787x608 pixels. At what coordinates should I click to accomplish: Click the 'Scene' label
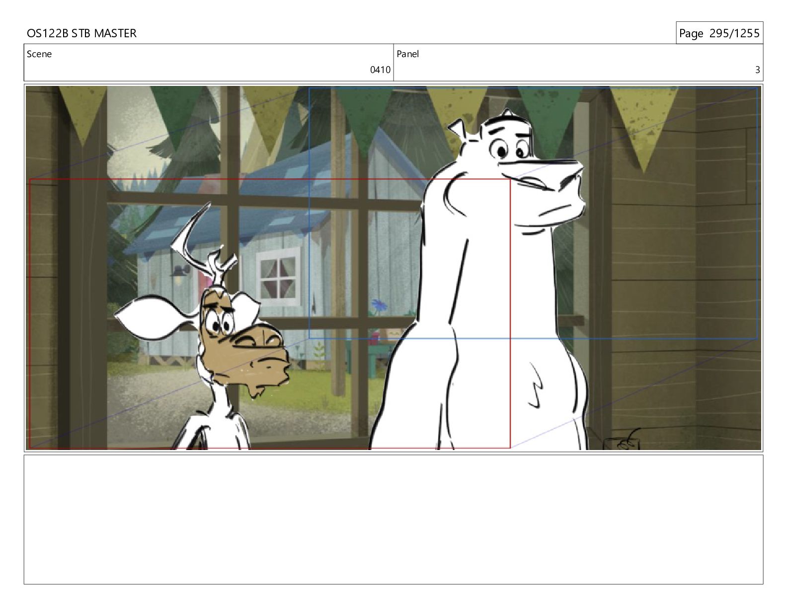pyautogui.click(x=39, y=54)
